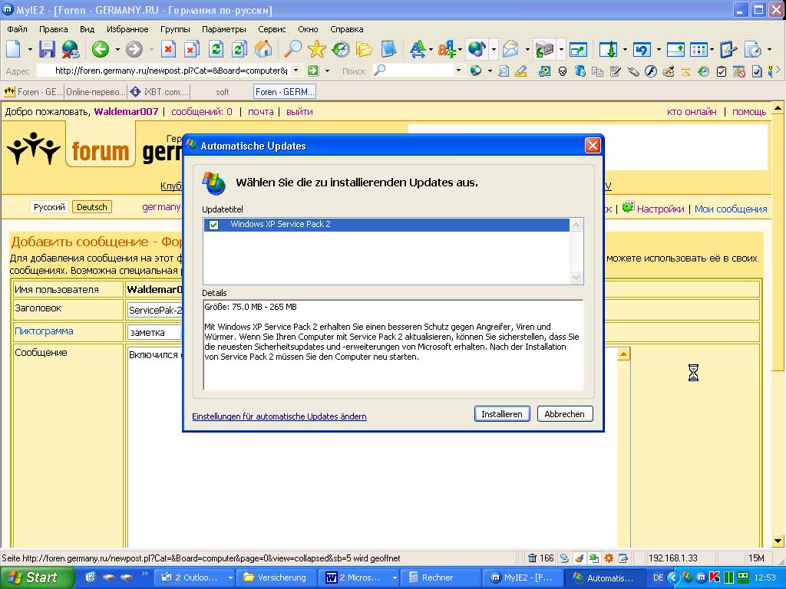Open the search box dropdown arrow
Viewport: 786px width, 589px height.
click(458, 71)
